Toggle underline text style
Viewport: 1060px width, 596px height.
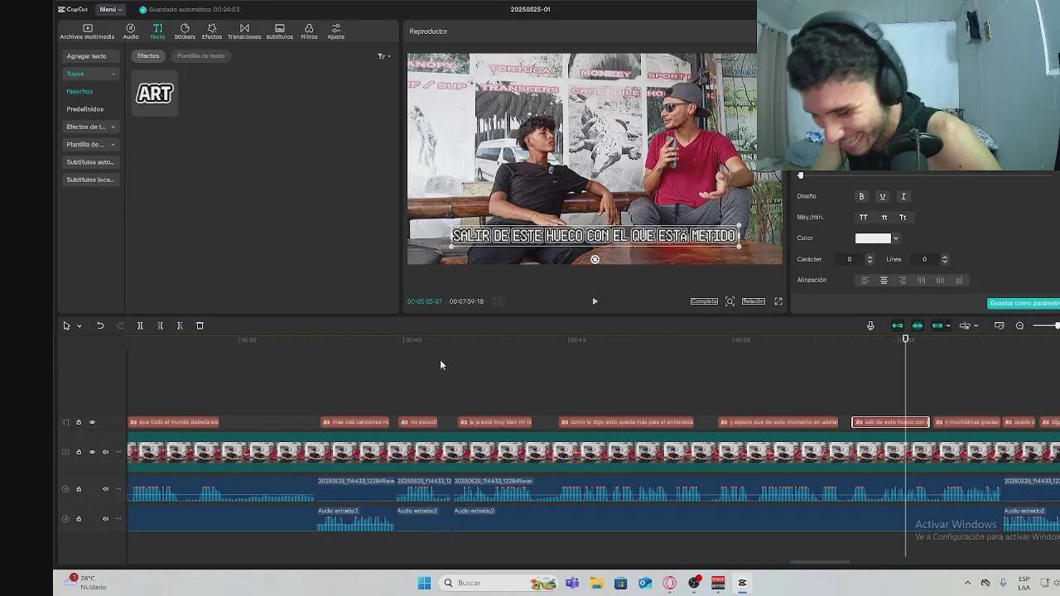coord(882,196)
